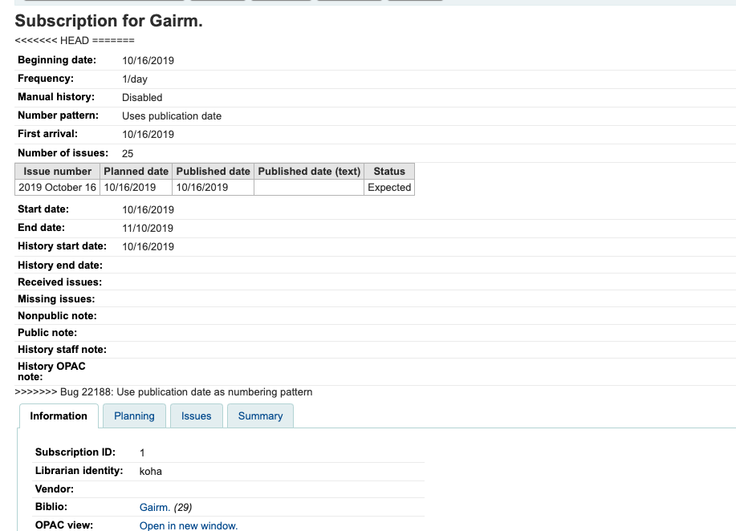The height and width of the screenshot is (531, 736).
Task: Click the Issue number column header
Action: (x=57, y=171)
